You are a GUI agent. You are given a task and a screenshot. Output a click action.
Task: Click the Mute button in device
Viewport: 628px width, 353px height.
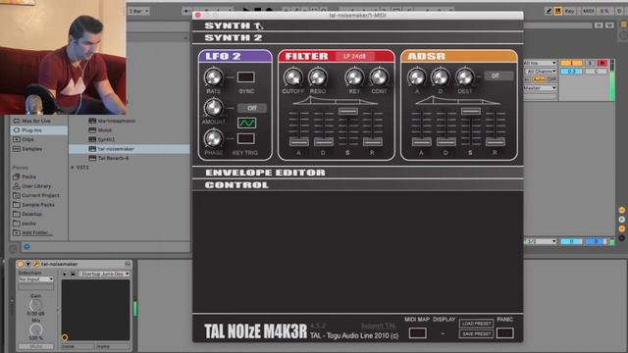pos(35,346)
